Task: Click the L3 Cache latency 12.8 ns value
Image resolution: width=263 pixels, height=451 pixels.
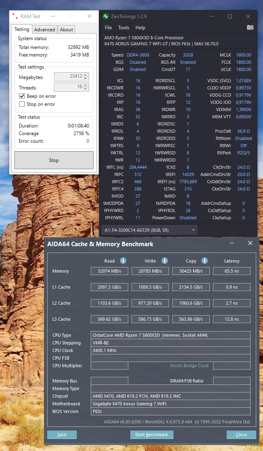Action: click(x=232, y=319)
